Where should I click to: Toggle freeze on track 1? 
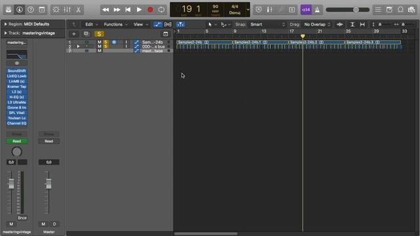[114, 42]
